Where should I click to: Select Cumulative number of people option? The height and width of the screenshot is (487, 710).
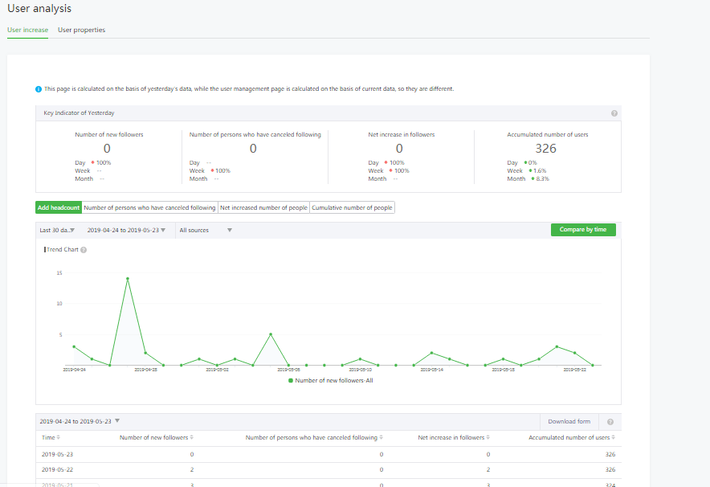point(352,207)
